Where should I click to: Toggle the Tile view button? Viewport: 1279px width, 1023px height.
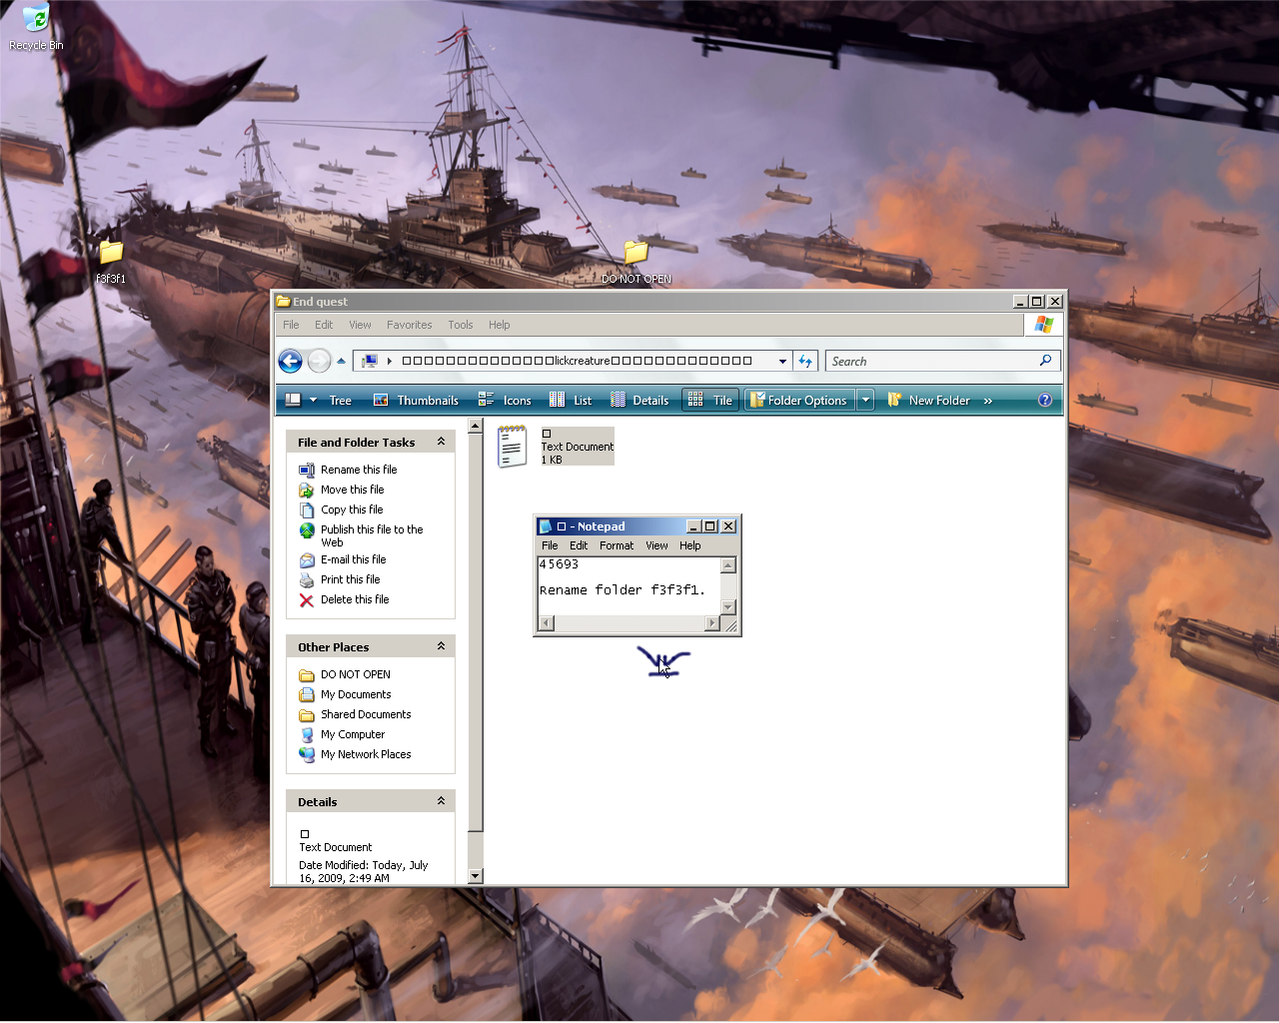point(710,401)
